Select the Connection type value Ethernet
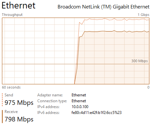The image size is (152, 126). 79,101
